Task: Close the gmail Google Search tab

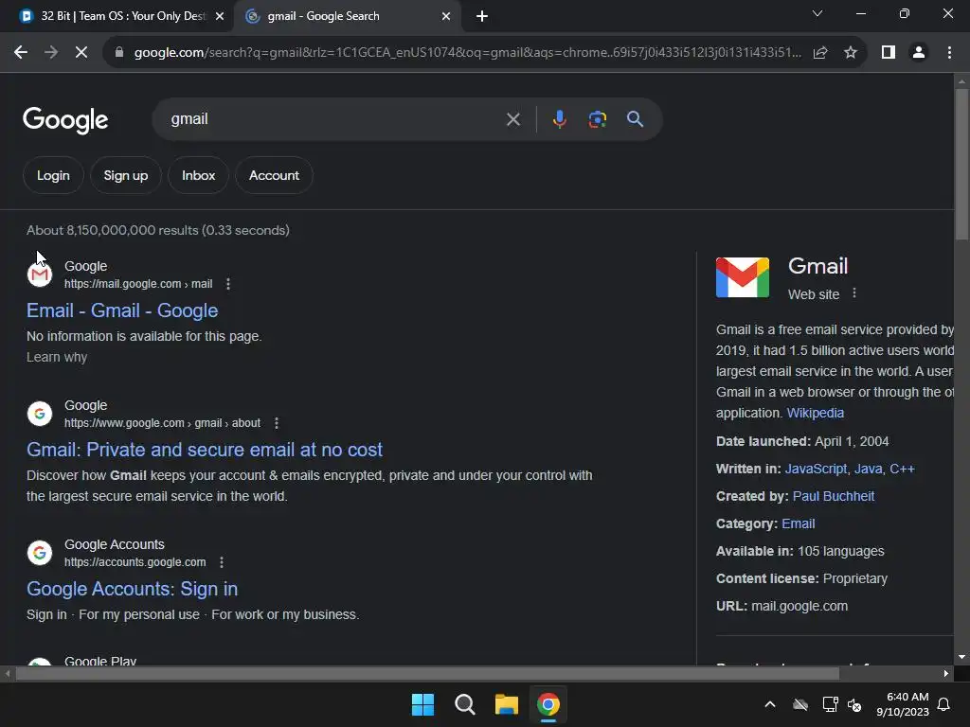Action: tap(446, 16)
